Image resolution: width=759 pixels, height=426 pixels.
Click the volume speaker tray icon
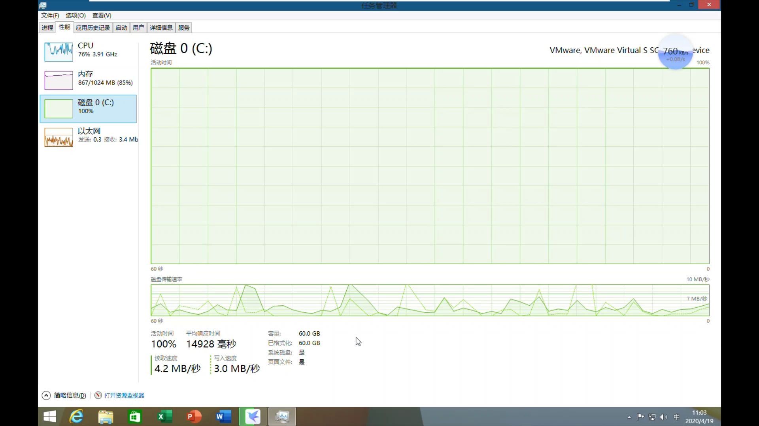click(x=664, y=417)
